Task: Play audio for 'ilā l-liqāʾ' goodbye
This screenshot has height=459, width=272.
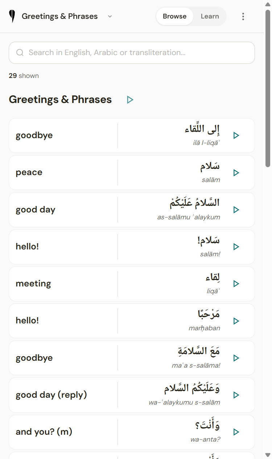Action: click(x=236, y=136)
